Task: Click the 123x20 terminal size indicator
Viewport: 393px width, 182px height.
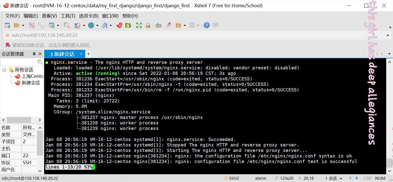Action: point(284,178)
